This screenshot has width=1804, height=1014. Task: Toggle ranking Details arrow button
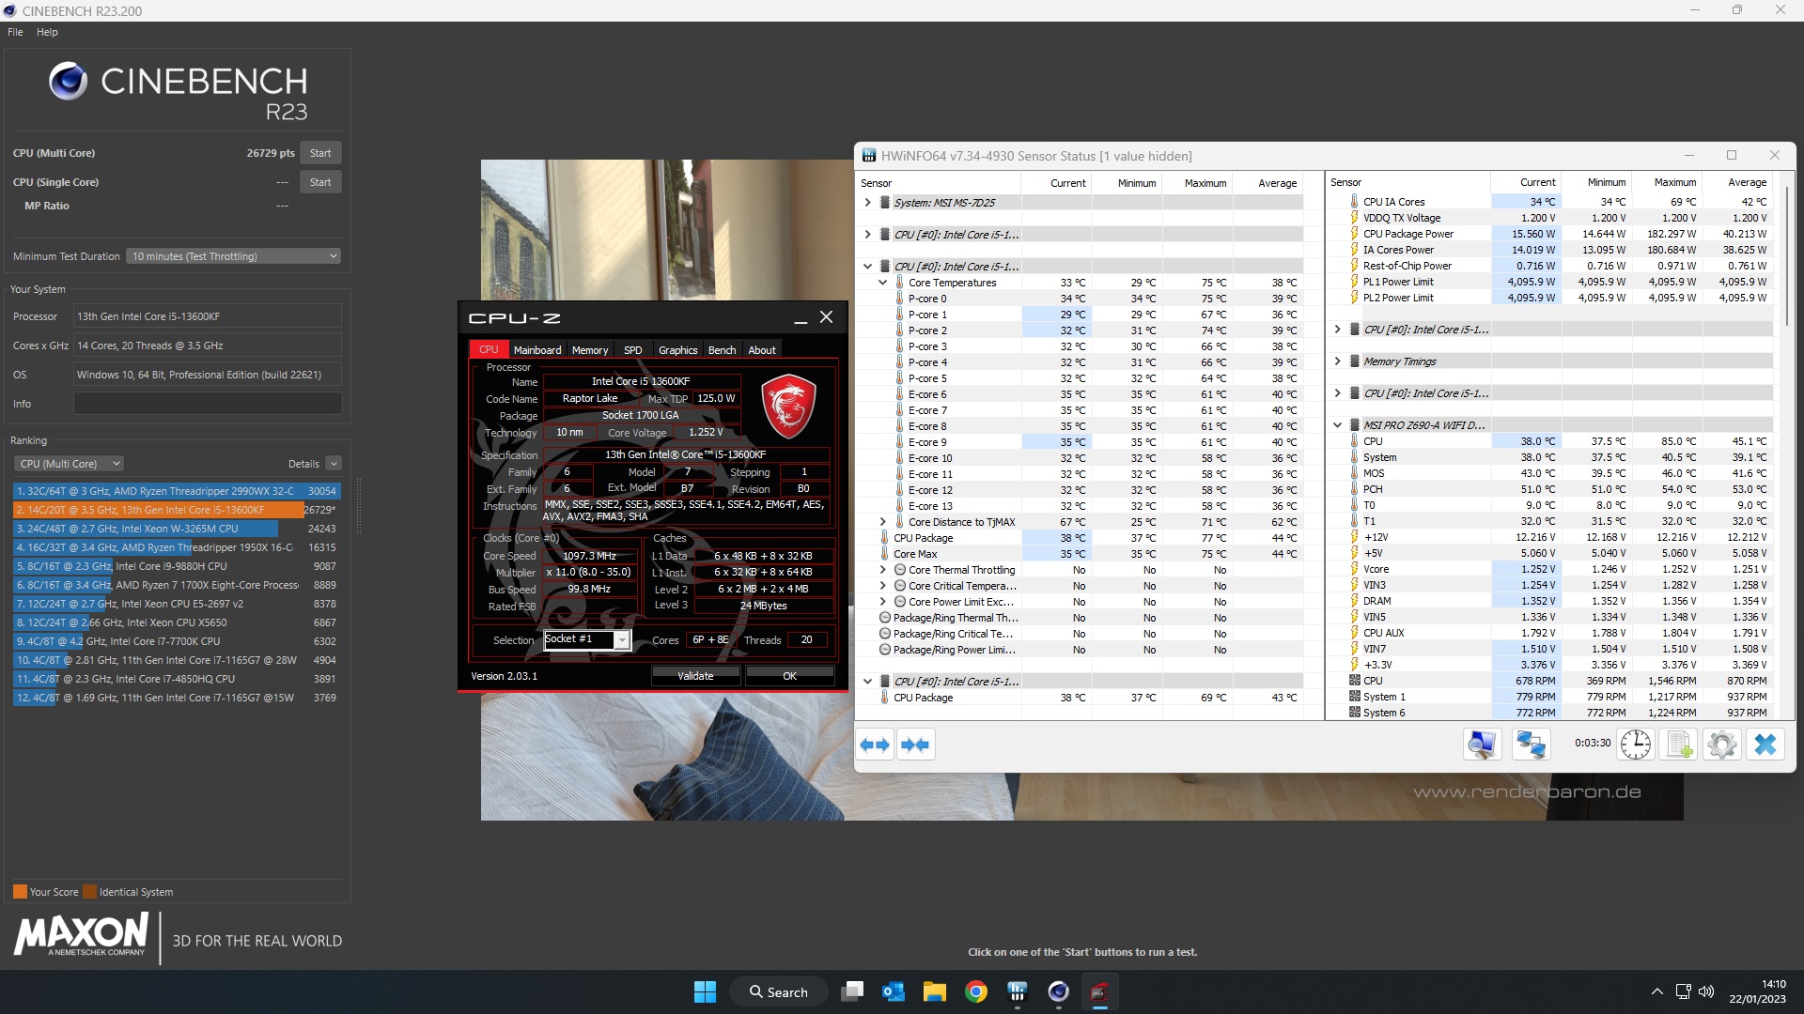coord(334,464)
